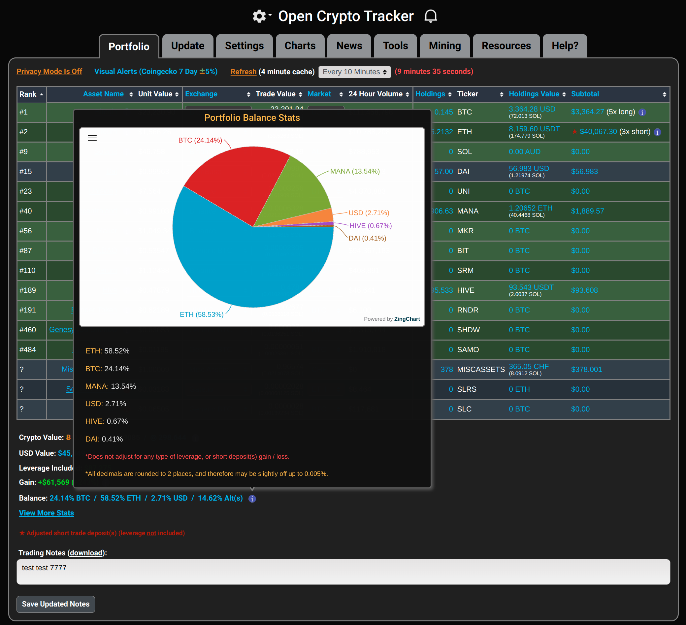
Task: Click the notification bell icon
Action: (x=431, y=16)
